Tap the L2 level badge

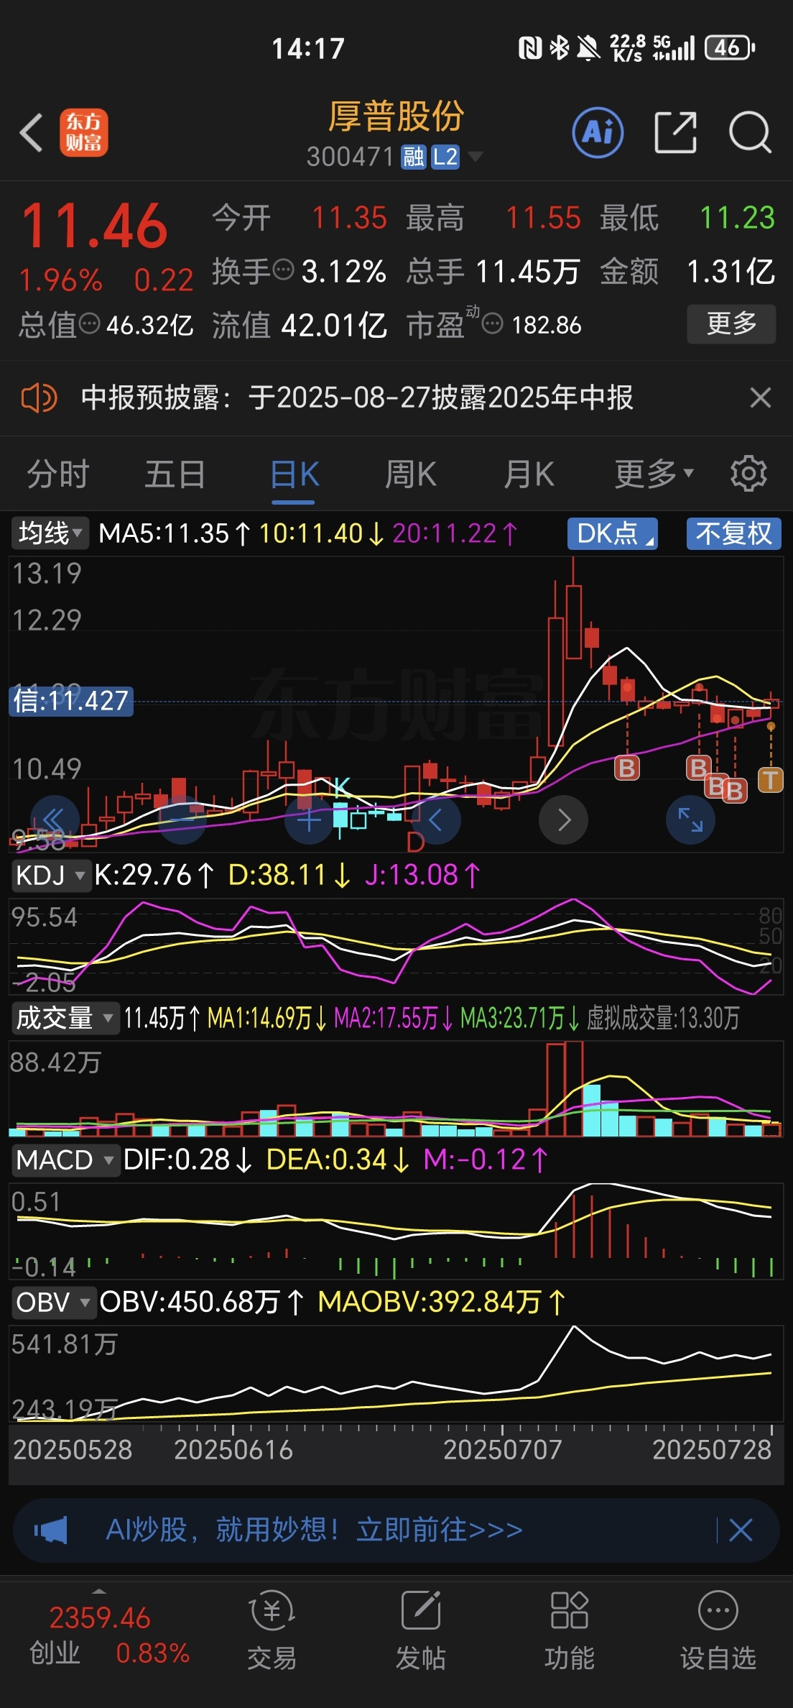[445, 156]
